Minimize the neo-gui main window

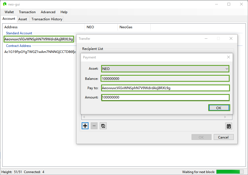pyautogui.click(x=216, y=4)
